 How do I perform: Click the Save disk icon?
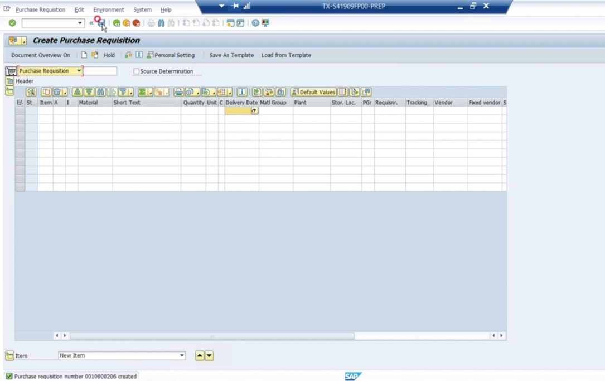[101, 23]
